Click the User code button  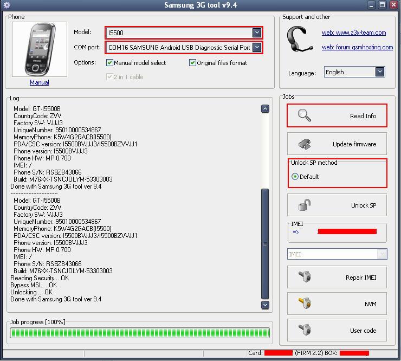[337, 330]
